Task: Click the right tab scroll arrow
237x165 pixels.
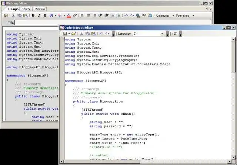Action: pyautogui.click(x=211, y=9)
